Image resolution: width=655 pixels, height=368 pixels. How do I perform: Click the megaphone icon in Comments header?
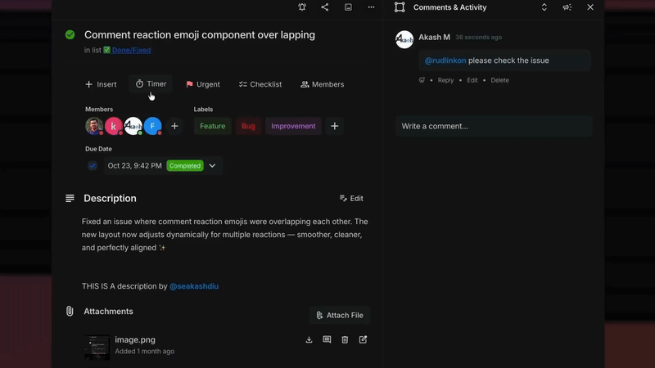click(567, 7)
